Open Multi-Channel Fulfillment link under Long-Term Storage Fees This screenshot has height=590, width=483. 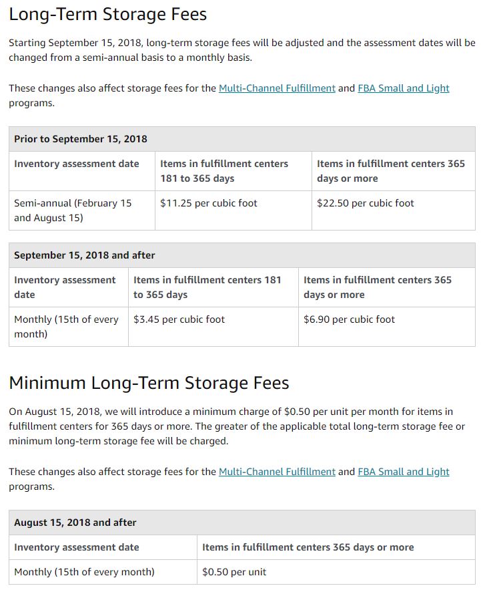click(277, 88)
